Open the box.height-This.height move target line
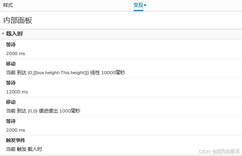Screen dimensions: 242x156 [66, 73]
